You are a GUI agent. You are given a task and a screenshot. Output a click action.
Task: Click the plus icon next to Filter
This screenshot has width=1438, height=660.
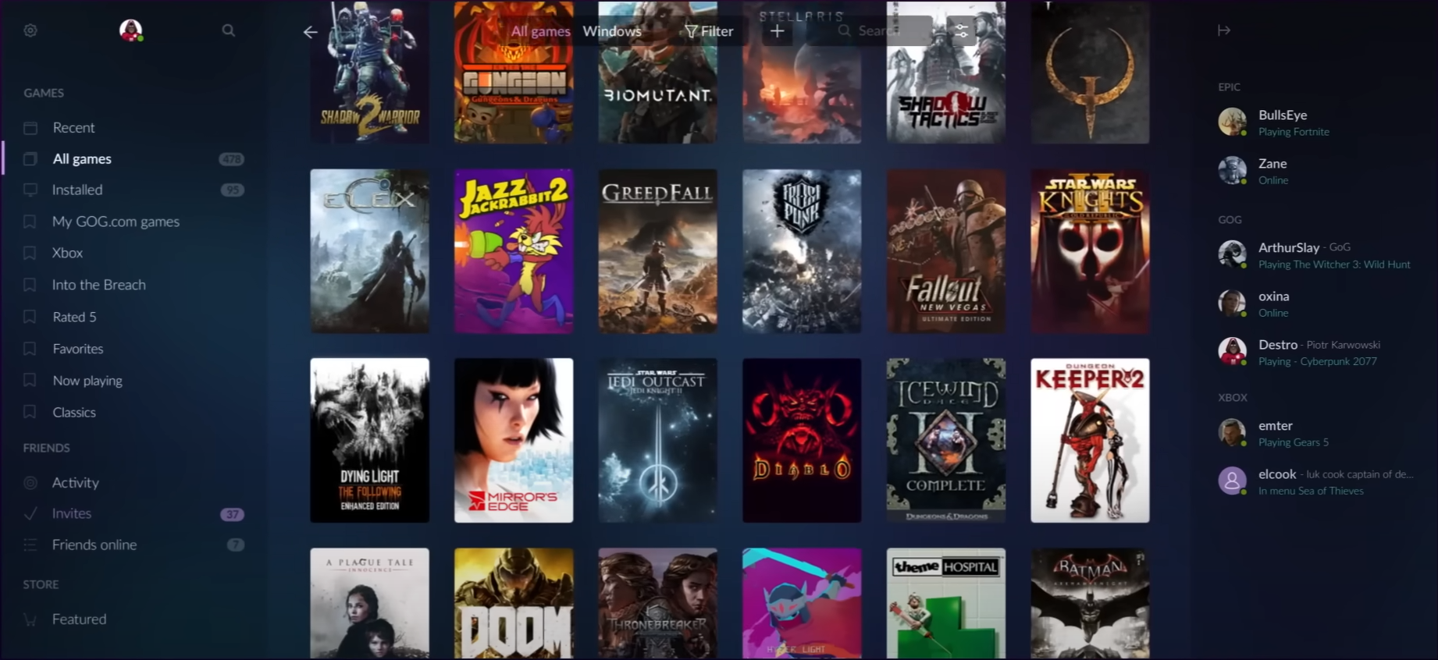point(777,31)
